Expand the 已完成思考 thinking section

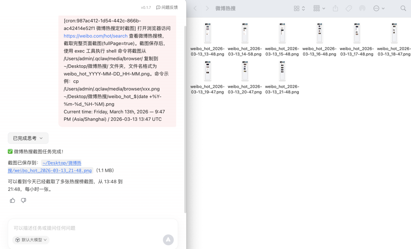tap(28, 138)
